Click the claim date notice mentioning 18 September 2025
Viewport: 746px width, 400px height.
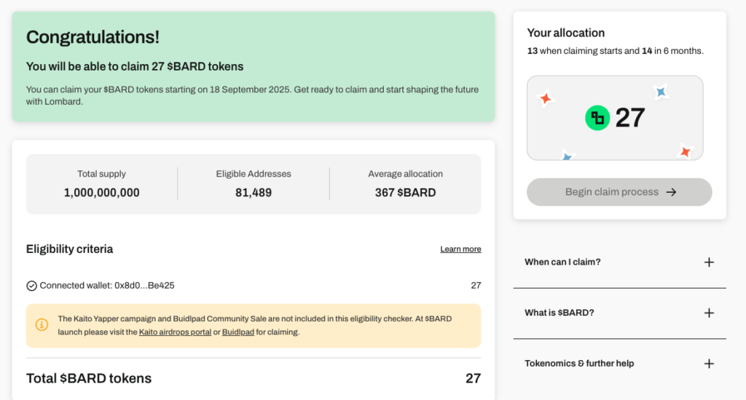pyautogui.click(x=252, y=95)
